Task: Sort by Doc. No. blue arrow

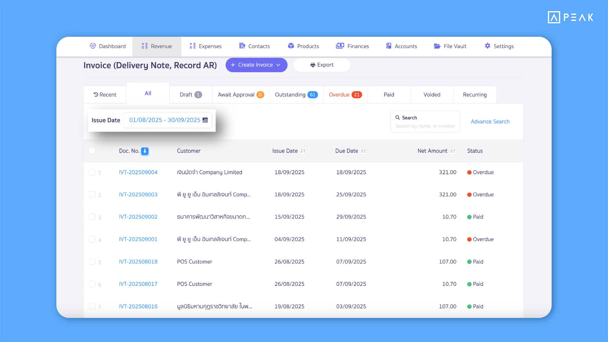Action: coord(145,151)
